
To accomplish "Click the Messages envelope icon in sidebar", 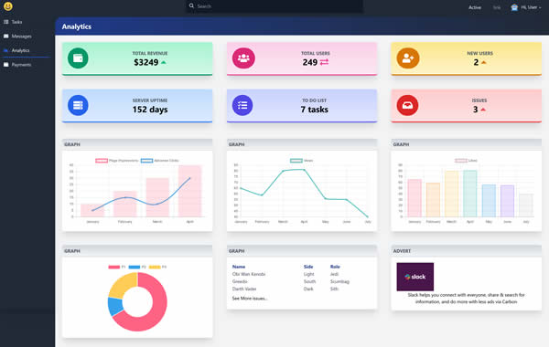I will pyautogui.click(x=6, y=36).
